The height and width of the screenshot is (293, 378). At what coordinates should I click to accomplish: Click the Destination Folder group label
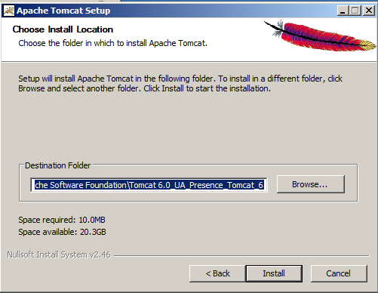[57, 165]
